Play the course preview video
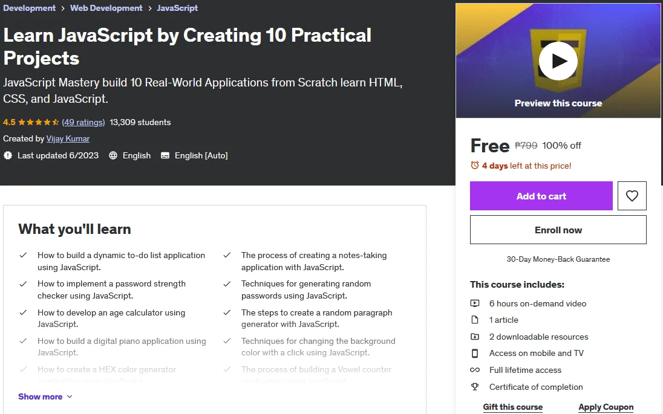The height and width of the screenshot is (414, 663). (558, 61)
